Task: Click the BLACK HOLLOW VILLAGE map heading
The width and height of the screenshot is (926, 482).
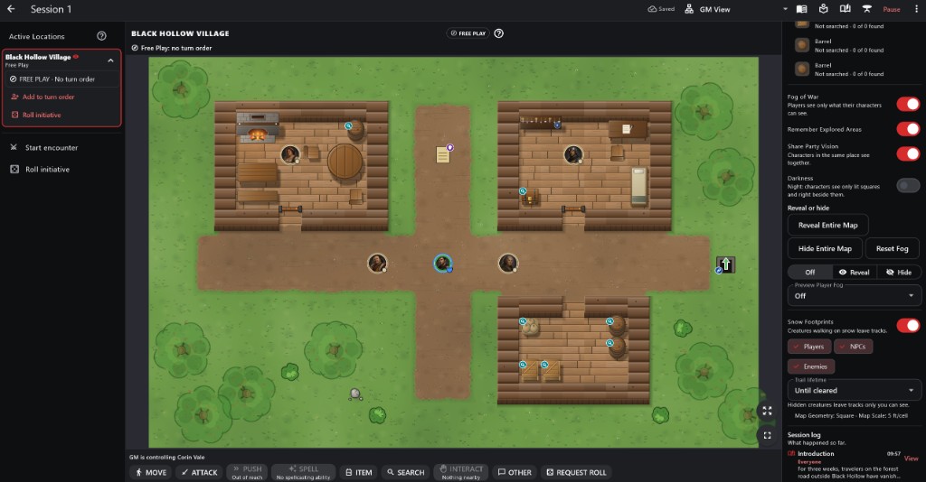Action: pyautogui.click(x=180, y=33)
